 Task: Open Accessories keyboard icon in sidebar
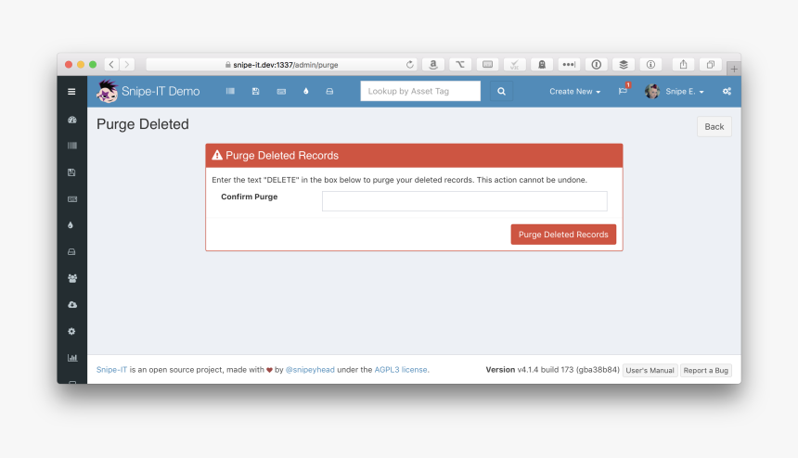pos(71,198)
